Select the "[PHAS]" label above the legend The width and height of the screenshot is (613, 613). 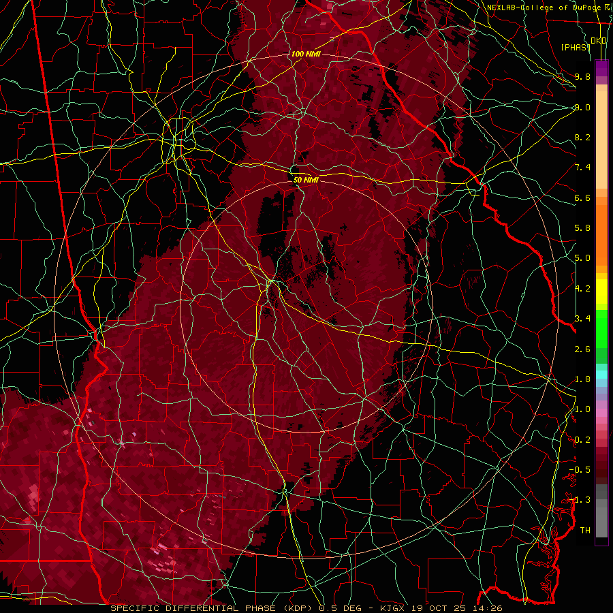(x=576, y=48)
